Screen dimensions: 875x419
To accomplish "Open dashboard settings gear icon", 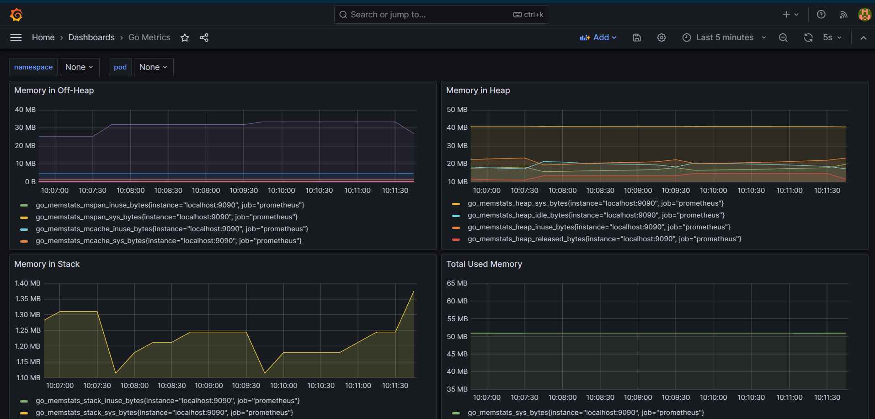I will click(x=662, y=37).
